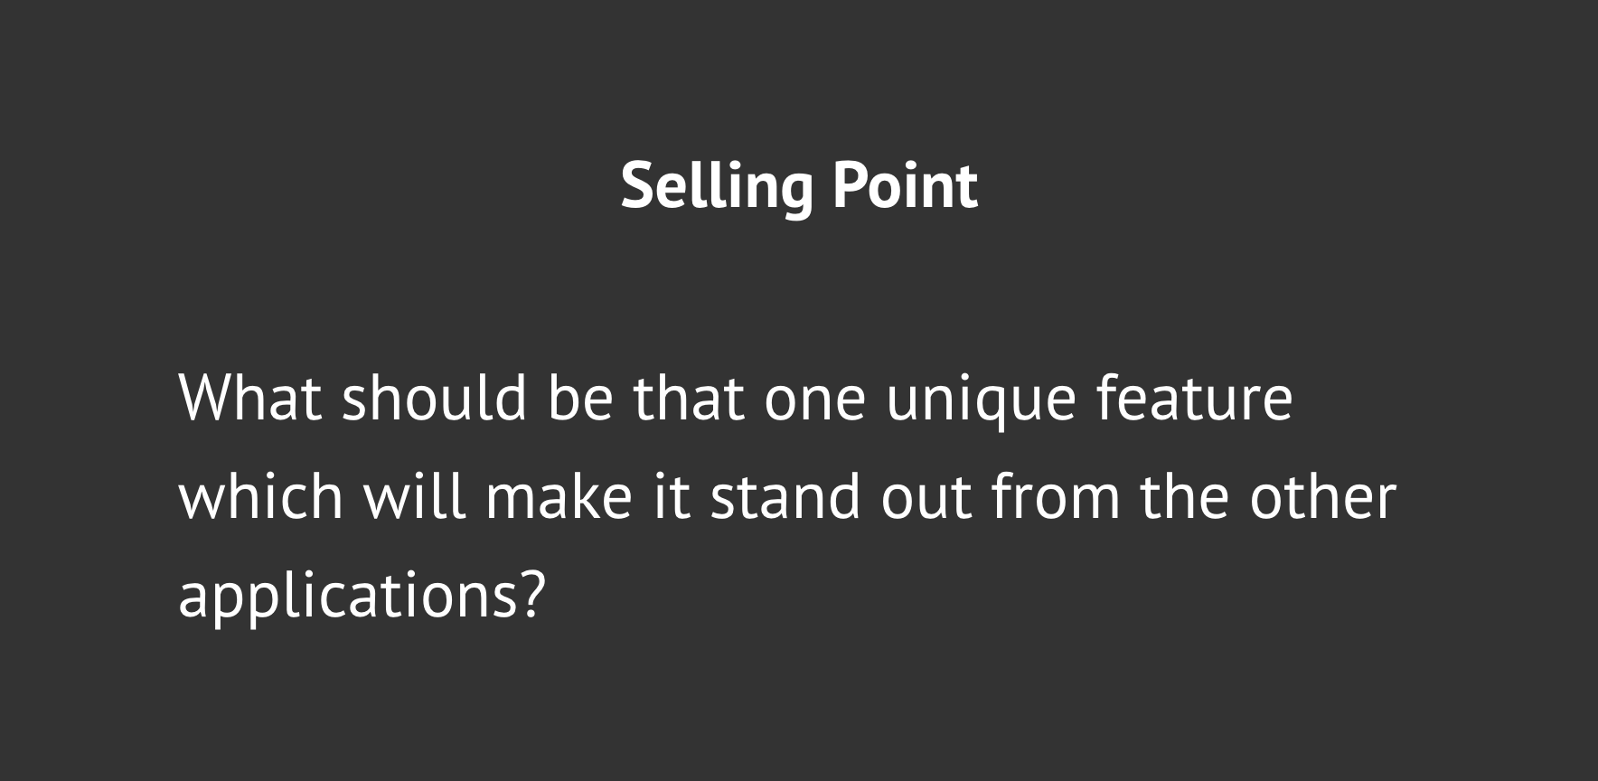Image resolution: width=1598 pixels, height=781 pixels.
Task: Place cursor on the word 'unique'
Action: [x=981, y=401]
